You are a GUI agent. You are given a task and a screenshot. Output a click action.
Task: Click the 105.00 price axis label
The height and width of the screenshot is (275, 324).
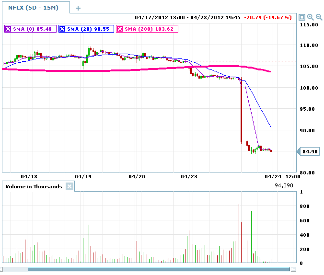[x=309, y=66]
